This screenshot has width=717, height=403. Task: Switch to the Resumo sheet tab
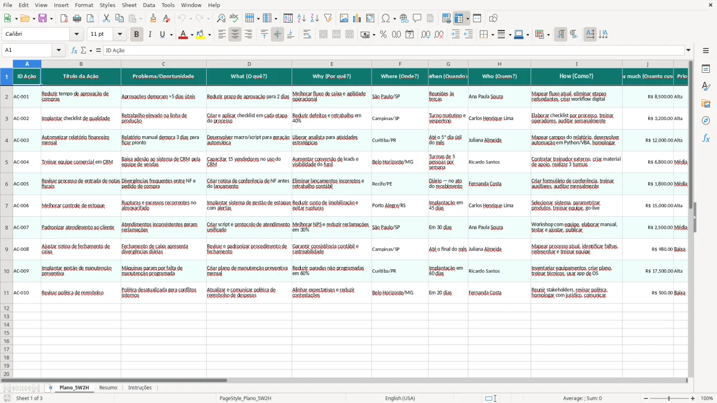tap(108, 387)
